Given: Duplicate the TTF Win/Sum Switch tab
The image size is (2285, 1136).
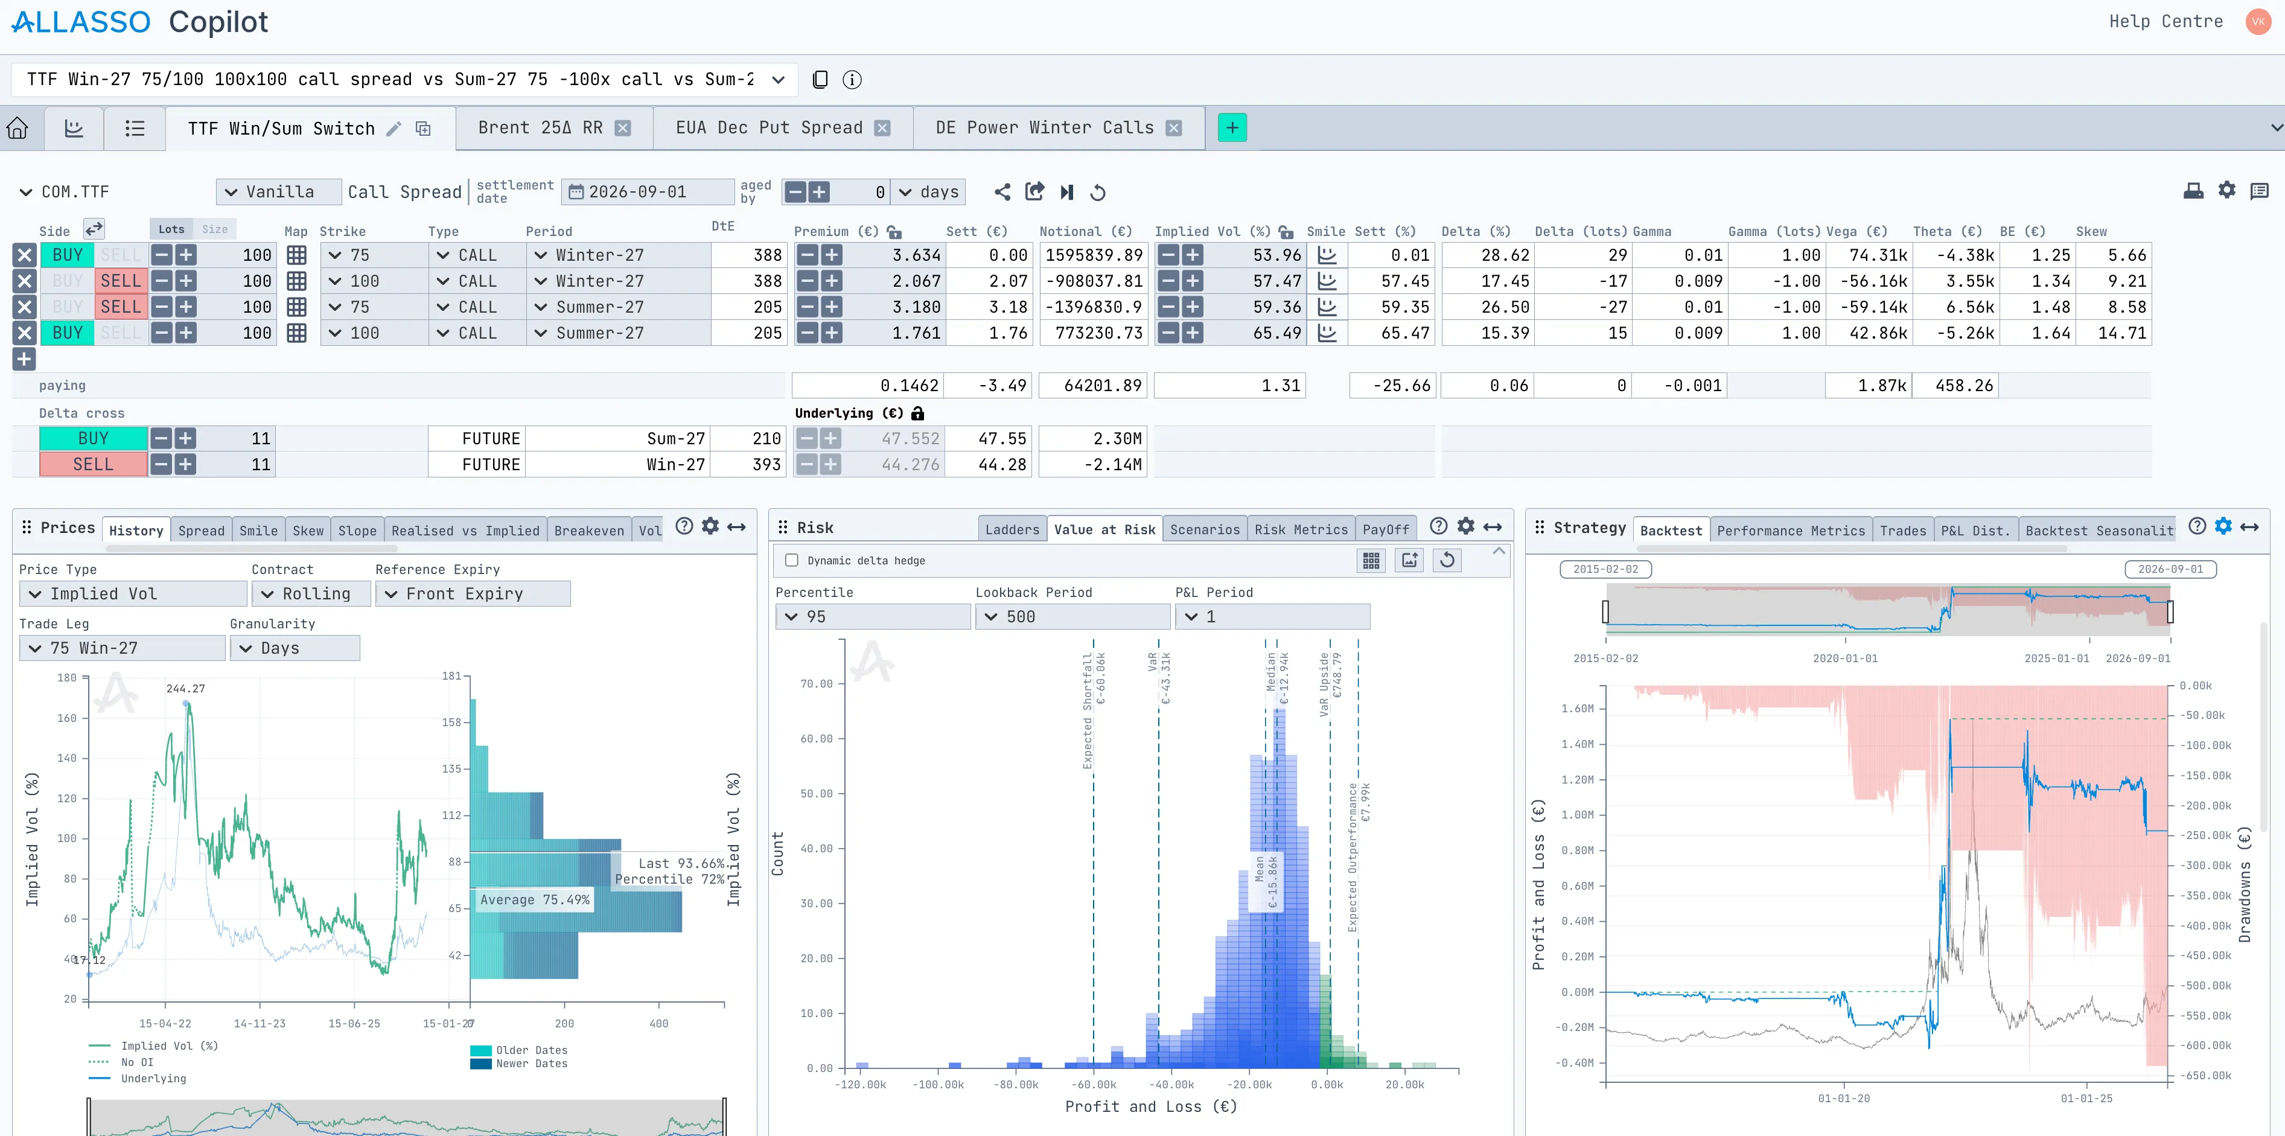Looking at the screenshot, I should click(x=423, y=129).
